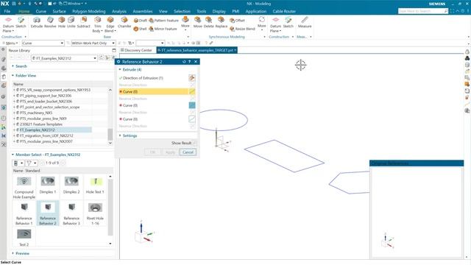Click the Shell feature icon
The width and height of the screenshot is (471, 265).
point(141,29)
